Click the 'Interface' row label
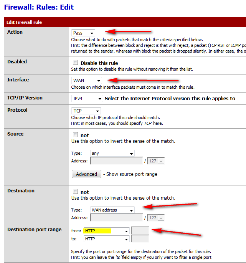246x263 pixels. [x=18, y=80]
